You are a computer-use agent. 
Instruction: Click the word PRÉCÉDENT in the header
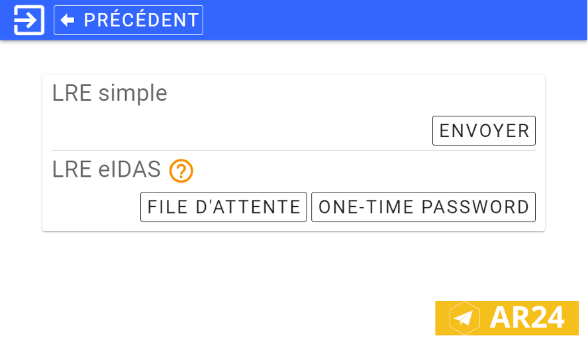coord(141,21)
